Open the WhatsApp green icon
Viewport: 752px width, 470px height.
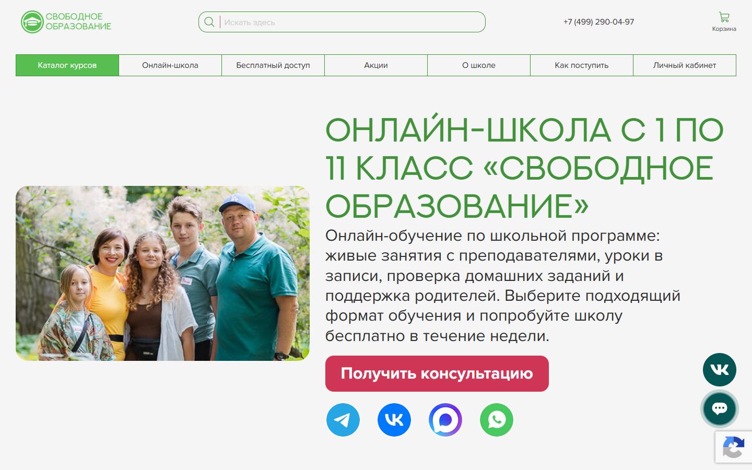click(x=497, y=420)
